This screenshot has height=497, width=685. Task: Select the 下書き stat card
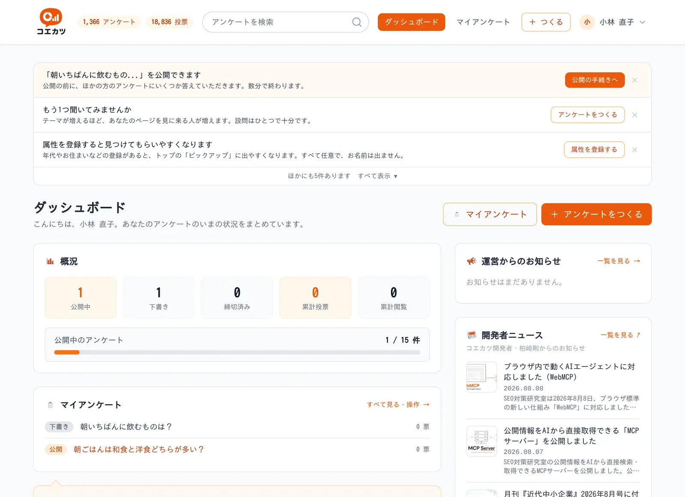(159, 298)
